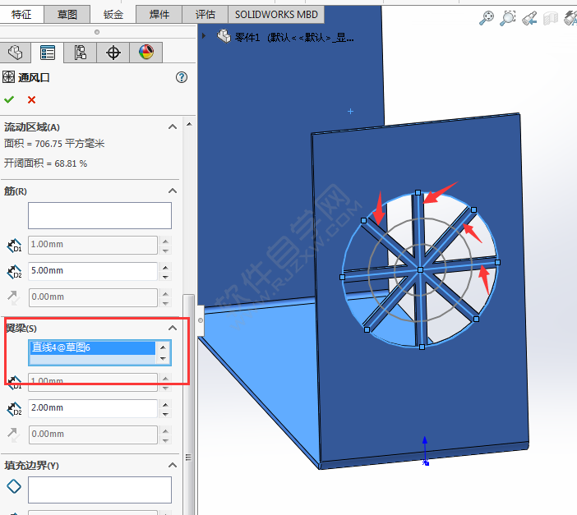Click the ribs selection list box

click(x=99, y=215)
